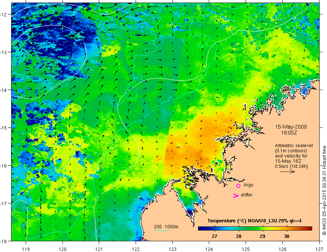Click the '122' longitude axis label
Viewport: 327px width, 252px height.
[136, 249]
